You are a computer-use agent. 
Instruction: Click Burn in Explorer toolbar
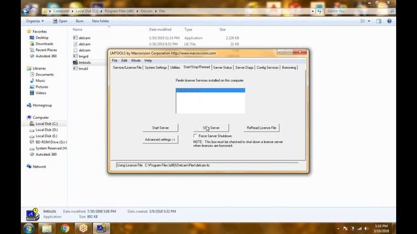(79, 21)
